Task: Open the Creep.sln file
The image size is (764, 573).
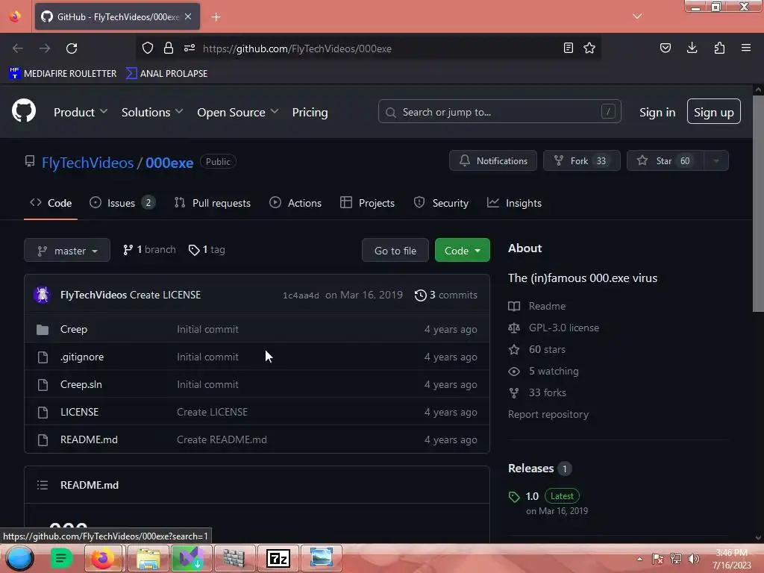Action: (81, 384)
